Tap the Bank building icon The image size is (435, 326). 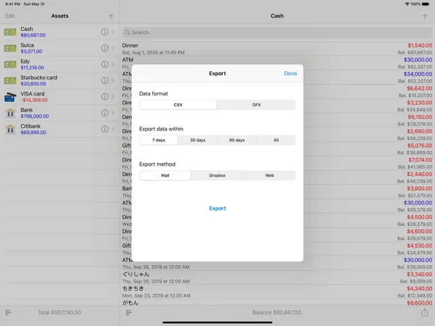[x=10, y=113]
